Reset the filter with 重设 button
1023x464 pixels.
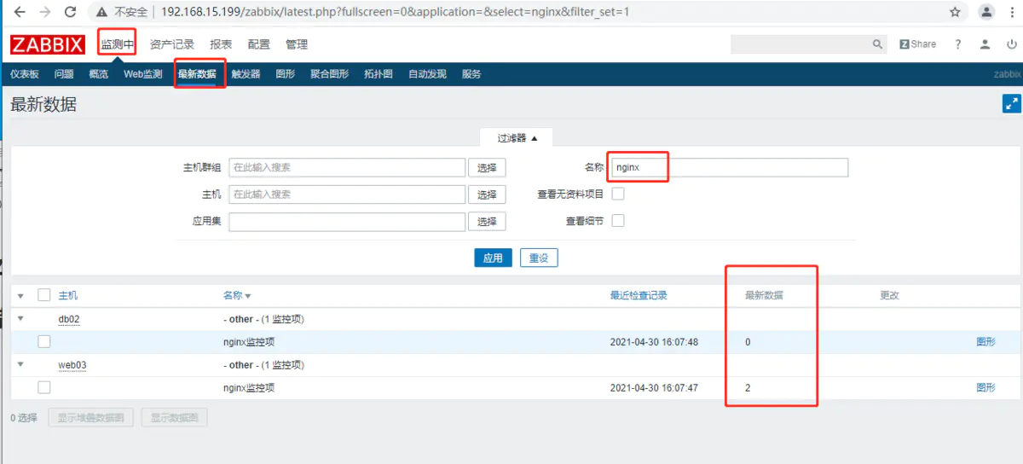(x=539, y=258)
